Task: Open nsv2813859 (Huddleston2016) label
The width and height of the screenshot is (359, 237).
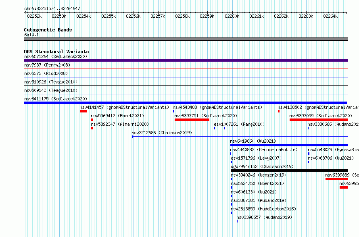Action: pos(263,209)
